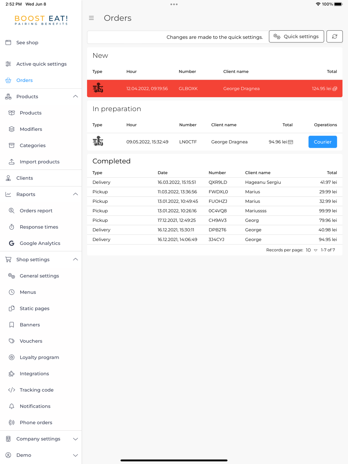Collapse the Shop settings section chevron

pyautogui.click(x=75, y=259)
